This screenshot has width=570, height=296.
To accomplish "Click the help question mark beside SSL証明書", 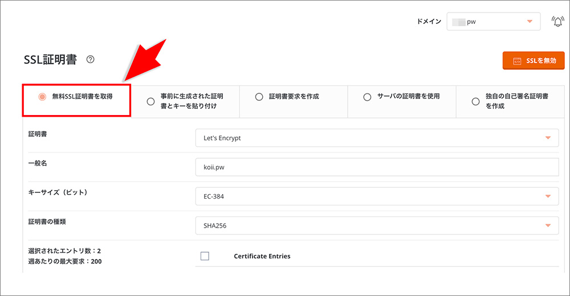I will click(90, 59).
